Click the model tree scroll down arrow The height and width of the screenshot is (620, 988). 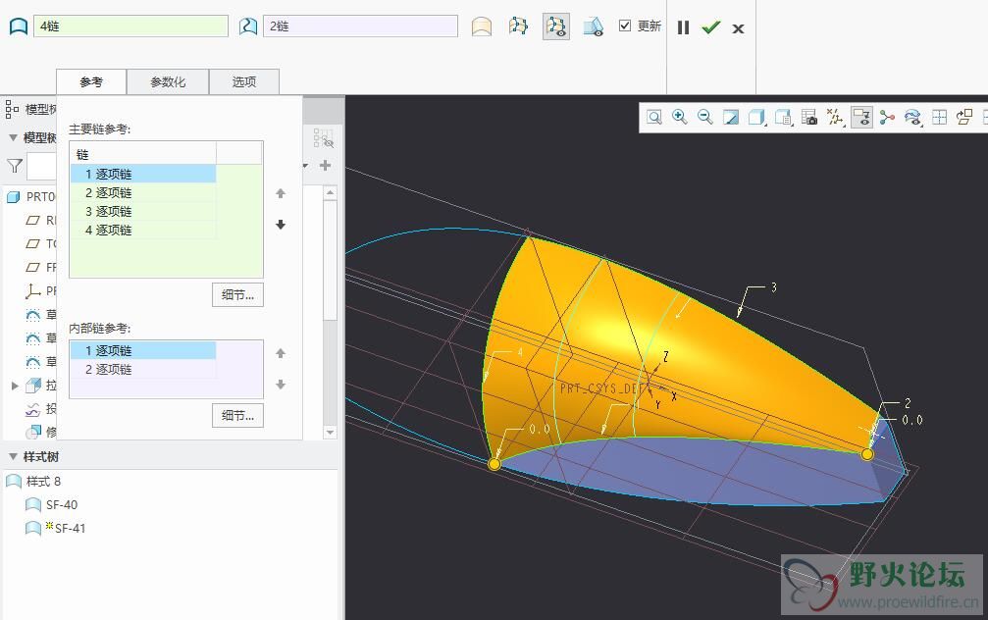point(331,433)
